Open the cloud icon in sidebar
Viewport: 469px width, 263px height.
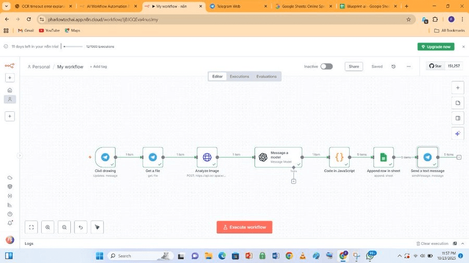click(10, 178)
